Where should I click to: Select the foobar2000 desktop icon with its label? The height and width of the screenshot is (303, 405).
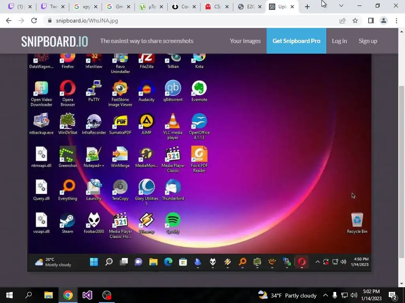(94, 223)
